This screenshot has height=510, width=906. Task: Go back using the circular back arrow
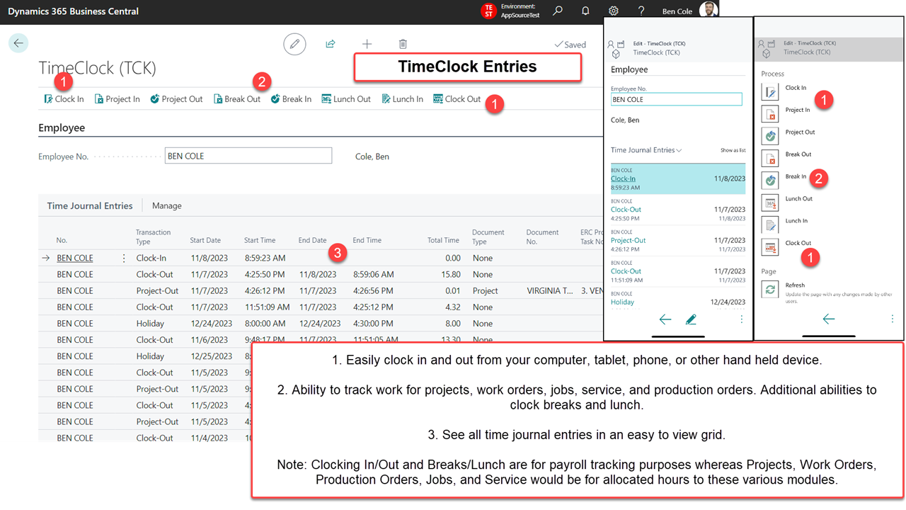pos(18,43)
